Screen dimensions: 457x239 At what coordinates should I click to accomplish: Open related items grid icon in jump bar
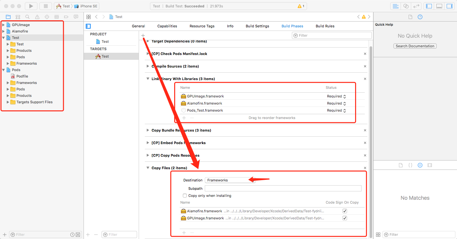click(88, 17)
